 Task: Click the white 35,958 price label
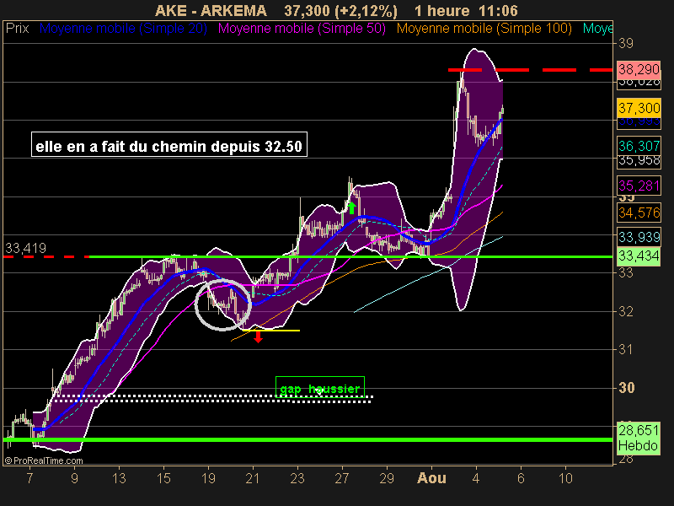tap(639, 161)
